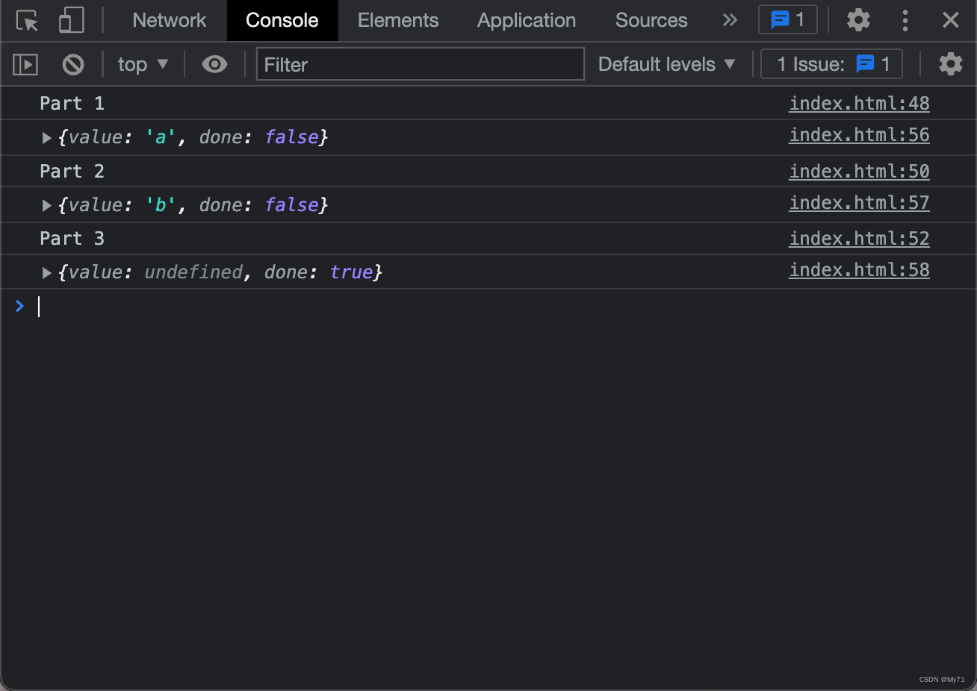This screenshot has height=691, width=977.
Task: Click the issues message badge in tab bar
Action: (x=787, y=20)
